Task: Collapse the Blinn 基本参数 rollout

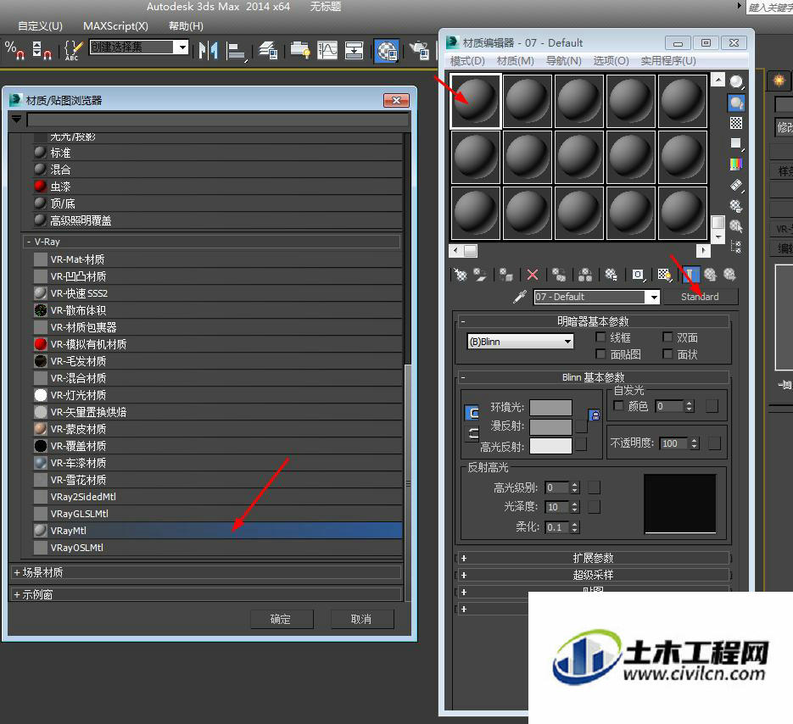Action: pos(594,377)
